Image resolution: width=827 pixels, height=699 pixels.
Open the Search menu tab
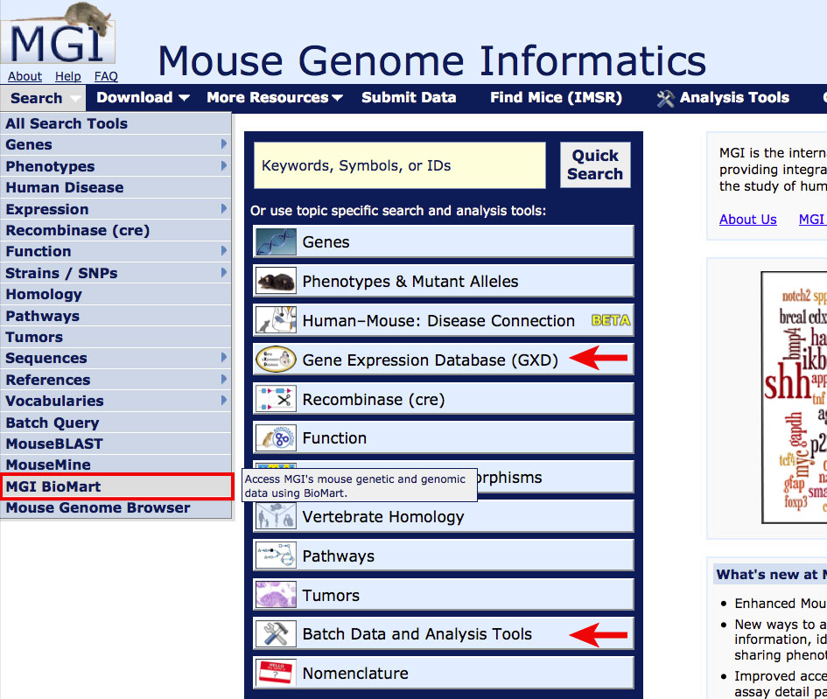click(x=43, y=98)
